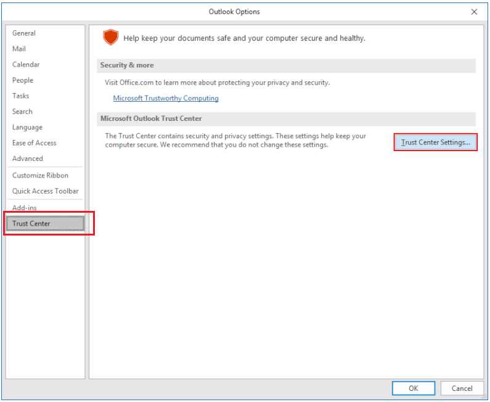The image size is (490, 402).
Task: Click the 'Visit Office.com to learn more' text
Action: pos(217,83)
